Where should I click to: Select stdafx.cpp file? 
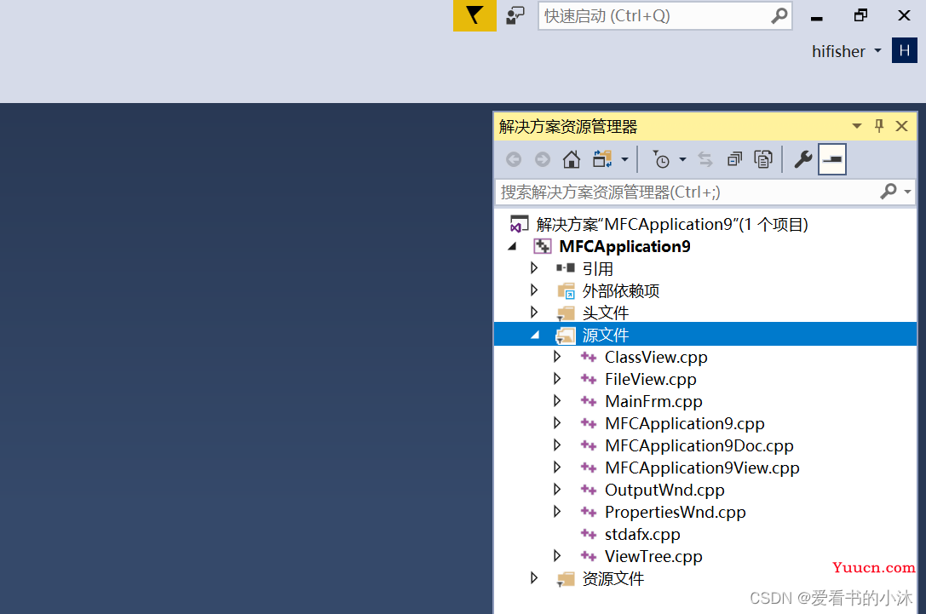coord(642,534)
